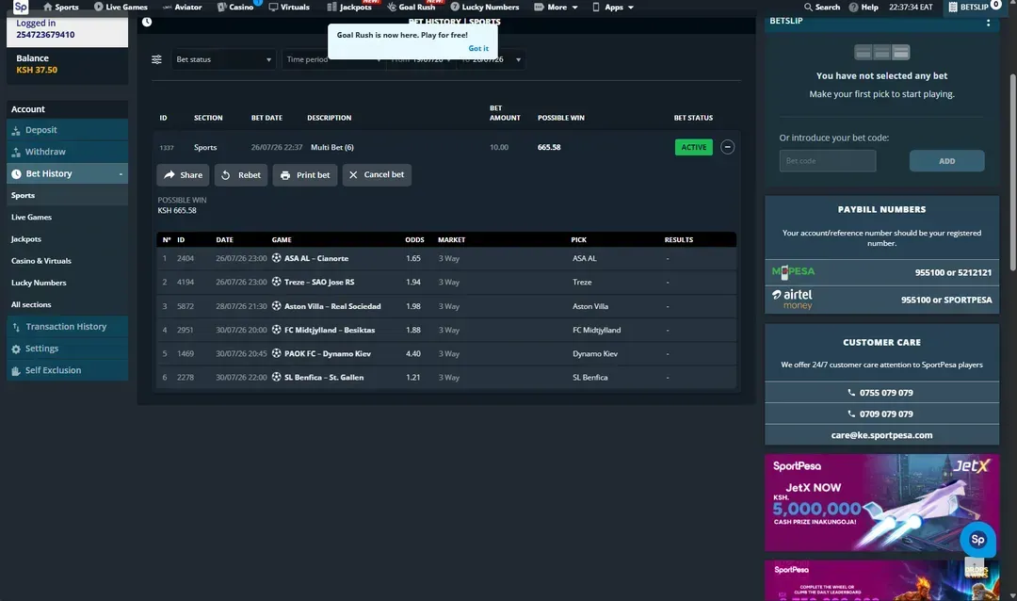The image size is (1017, 601).
Task: Select Casino & Virtuals bet history
Action: pyautogui.click(x=40, y=261)
